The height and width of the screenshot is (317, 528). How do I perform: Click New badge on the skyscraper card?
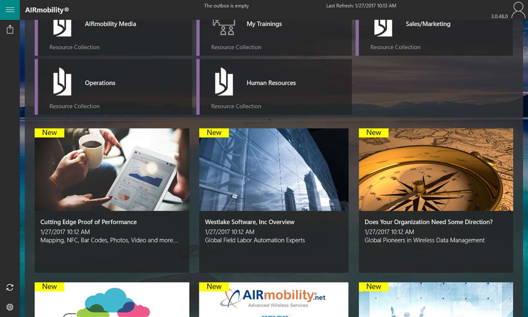214,133
